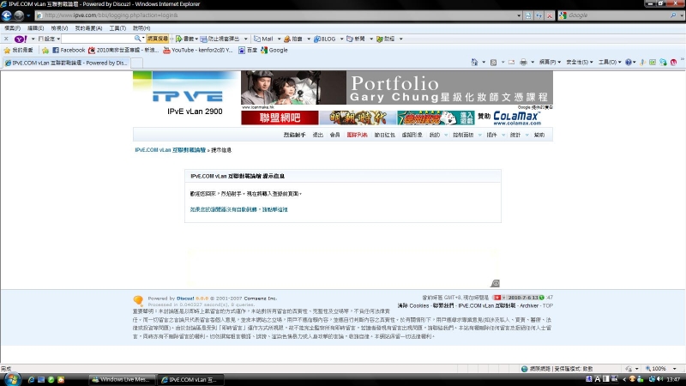Open the Safety (S) command bar dropdown
This screenshot has width=686, height=386.
(580, 62)
